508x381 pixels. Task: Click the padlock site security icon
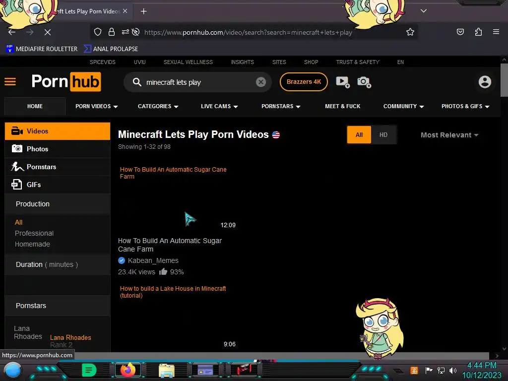point(112,32)
